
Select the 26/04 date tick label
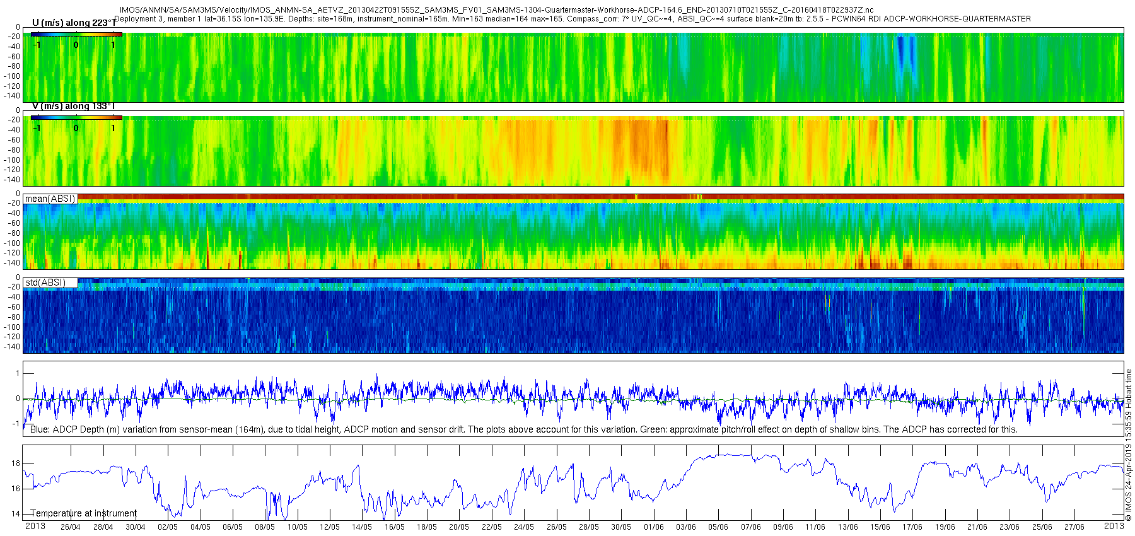click(x=70, y=527)
